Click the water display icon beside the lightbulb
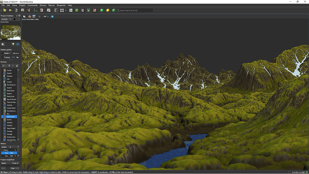Viewport: 309px width, 174px height. click(x=18, y=44)
